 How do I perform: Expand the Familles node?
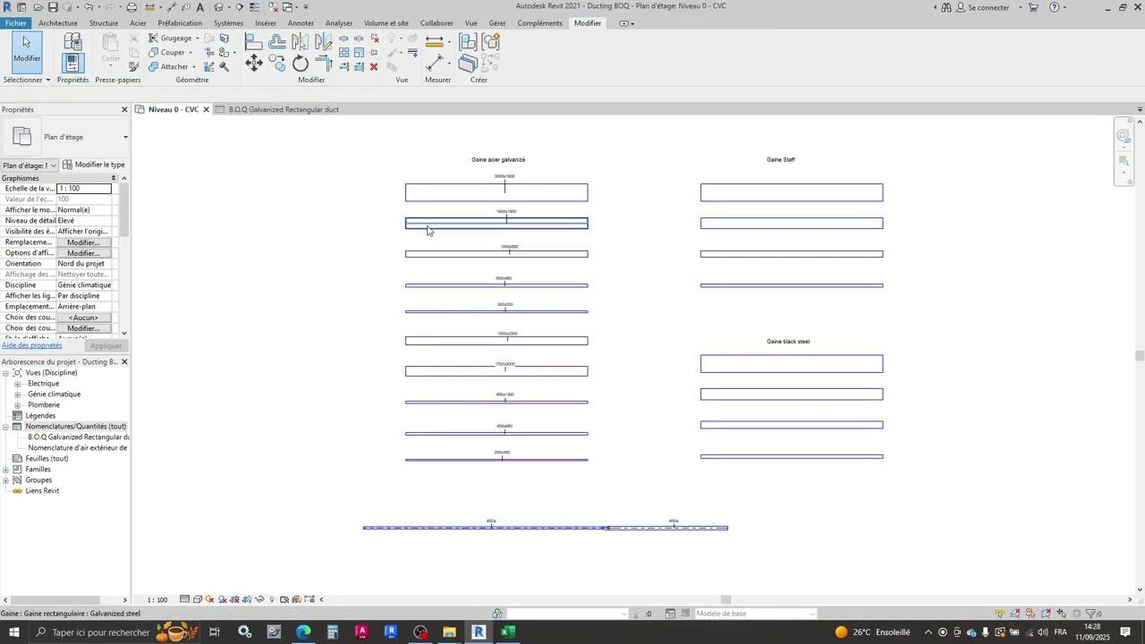6,470
